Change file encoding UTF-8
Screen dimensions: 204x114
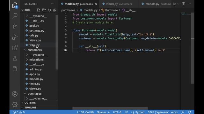(x=117, y=112)
